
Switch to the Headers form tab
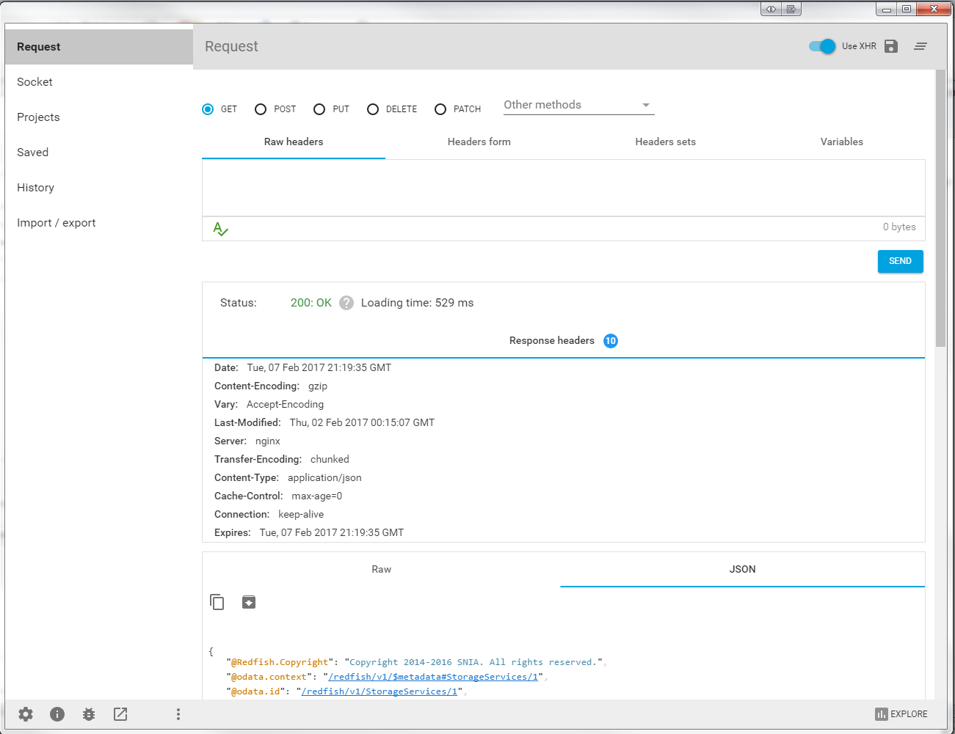pos(479,142)
